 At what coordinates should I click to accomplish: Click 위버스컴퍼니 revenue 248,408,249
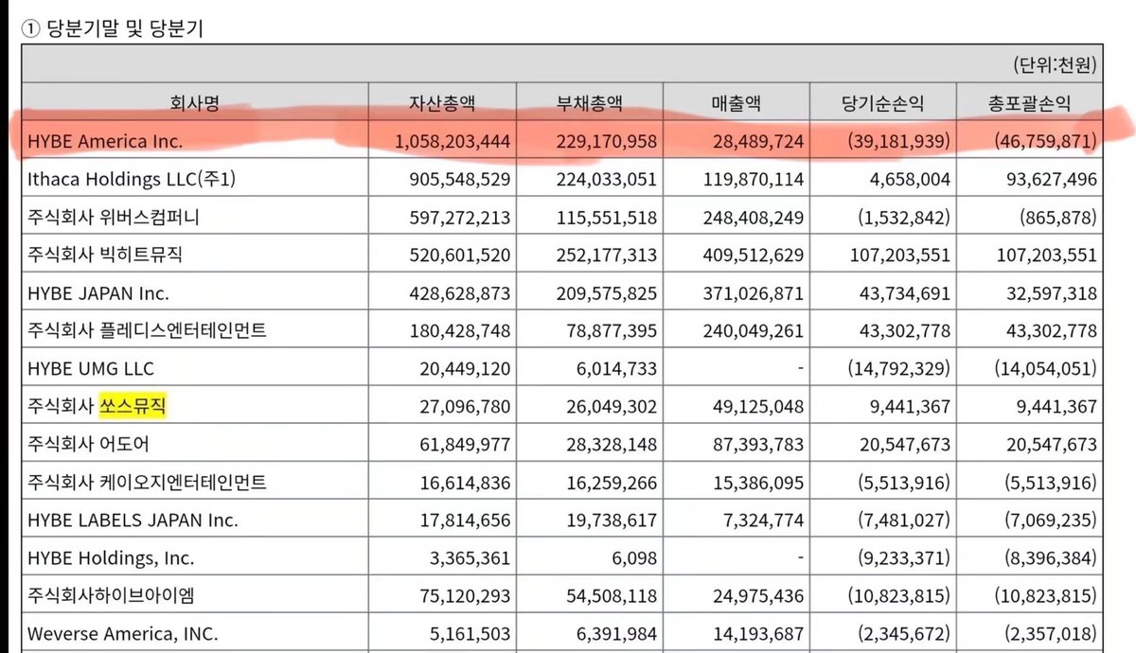pyautogui.click(x=754, y=218)
